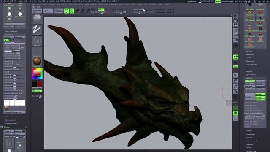
Task: Click the MaskAll button
Action: coord(260,84)
